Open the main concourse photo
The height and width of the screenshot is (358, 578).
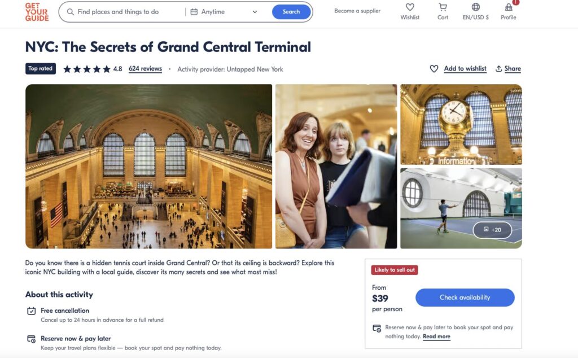(x=148, y=166)
